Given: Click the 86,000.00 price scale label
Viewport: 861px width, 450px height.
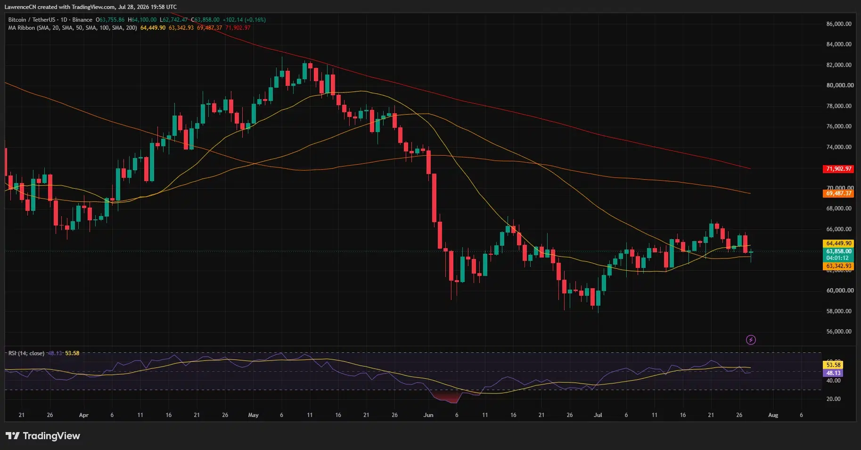Looking at the screenshot, I should pos(839,24).
